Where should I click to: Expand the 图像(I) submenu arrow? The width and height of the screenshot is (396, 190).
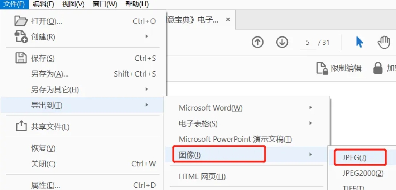(x=310, y=154)
